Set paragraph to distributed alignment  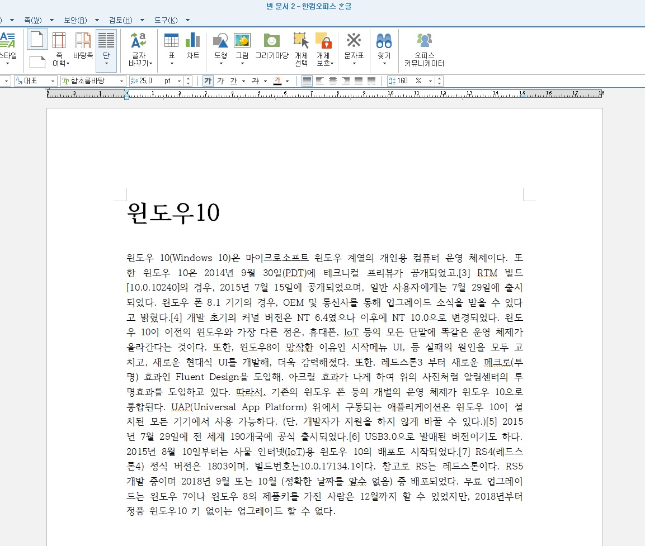pyautogui.click(x=358, y=81)
